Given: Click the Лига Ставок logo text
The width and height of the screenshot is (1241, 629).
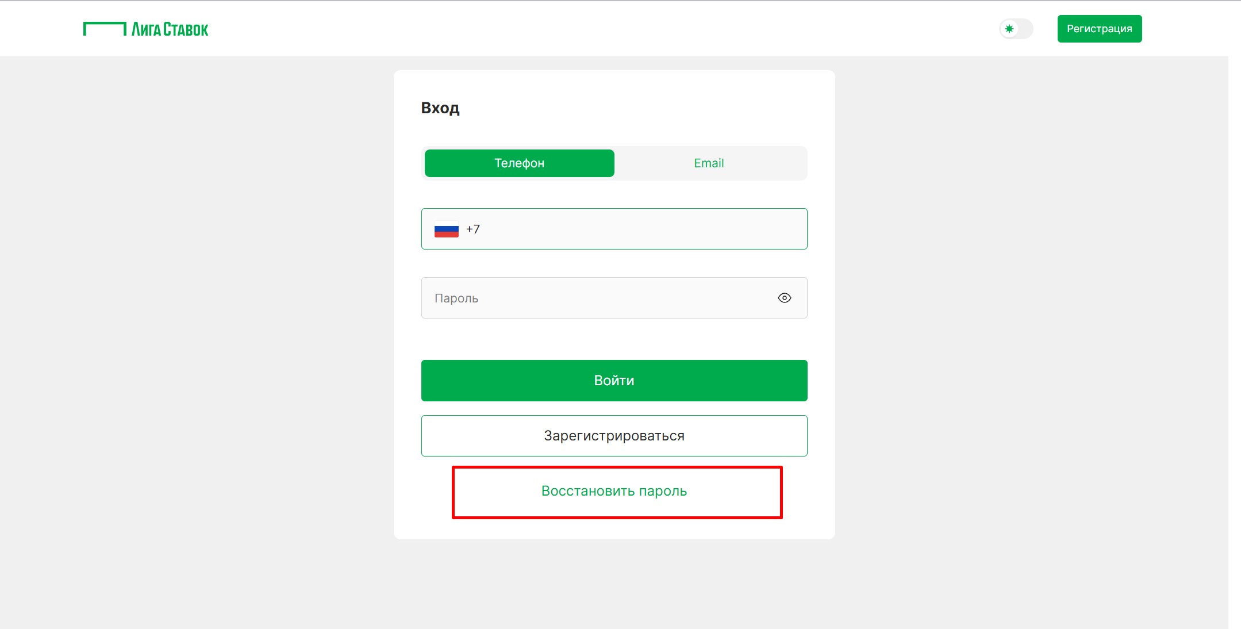Looking at the screenshot, I should (170, 29).
